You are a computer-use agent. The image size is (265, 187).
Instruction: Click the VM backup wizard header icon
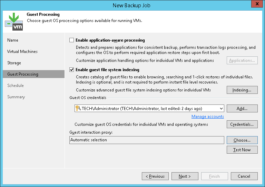click(x=14, y=21)
